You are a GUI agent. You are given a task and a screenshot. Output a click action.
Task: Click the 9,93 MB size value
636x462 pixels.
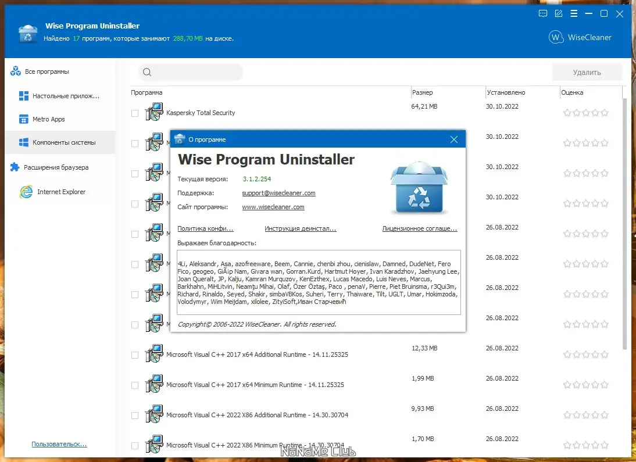[422, 409]
